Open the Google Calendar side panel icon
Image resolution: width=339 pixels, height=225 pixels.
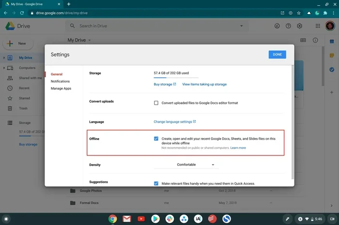click(332, 41)
